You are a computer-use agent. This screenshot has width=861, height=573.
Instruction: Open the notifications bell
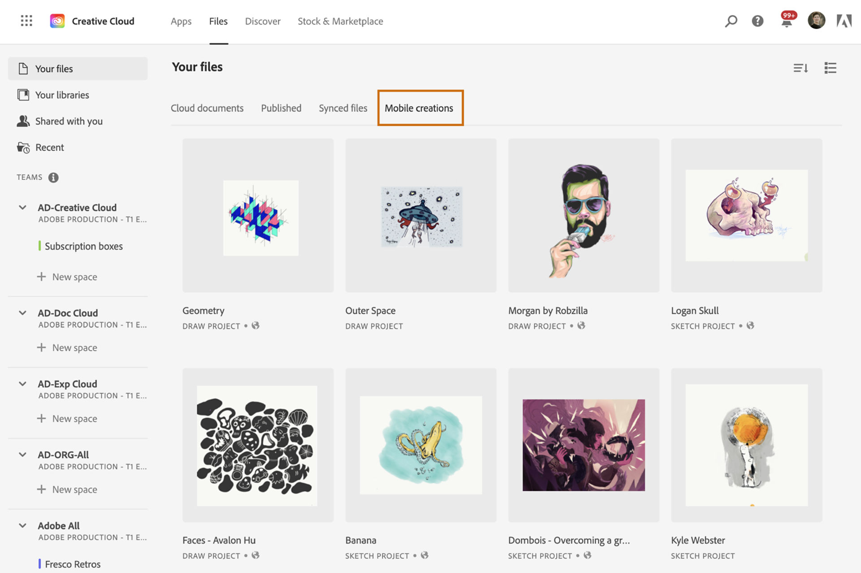[x=786, y=21]
